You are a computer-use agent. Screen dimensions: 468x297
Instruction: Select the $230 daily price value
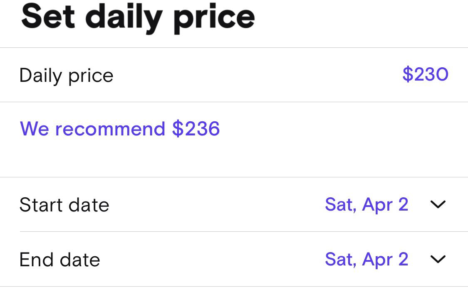click(x=425, y=75)
